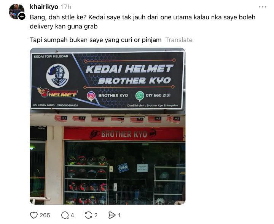Click the share count showing 1
The height and width of the screenshot is (224, 274).
click(119, 215)
